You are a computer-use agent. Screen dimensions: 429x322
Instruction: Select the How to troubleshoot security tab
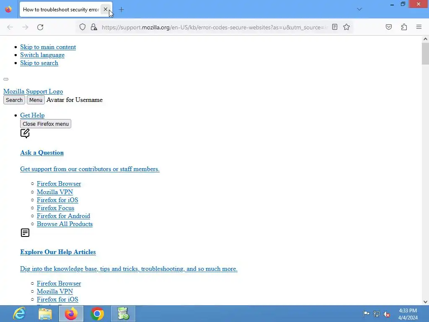click(x=61, y=10)
